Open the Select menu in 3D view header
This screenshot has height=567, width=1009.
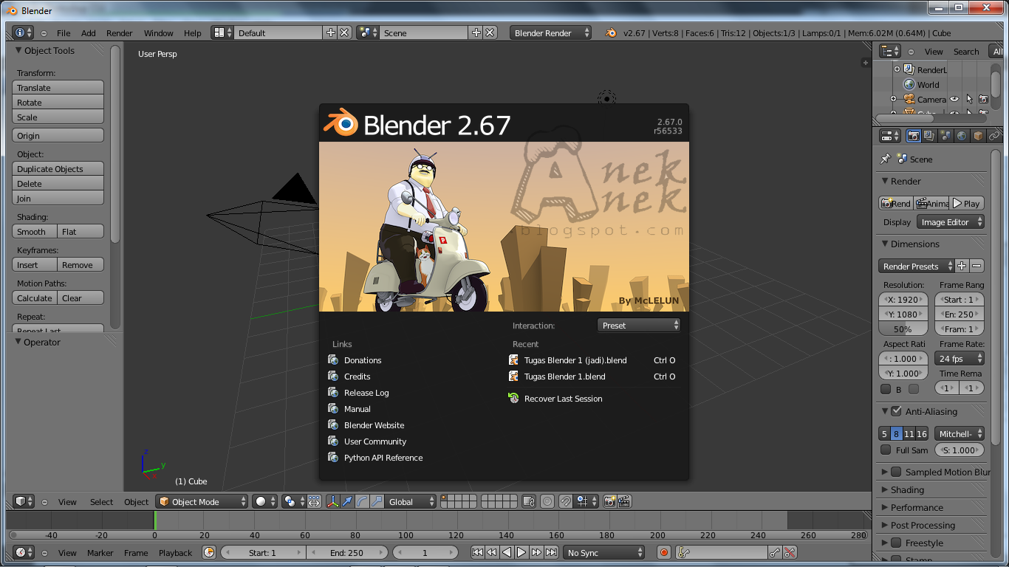coord(102,501)
